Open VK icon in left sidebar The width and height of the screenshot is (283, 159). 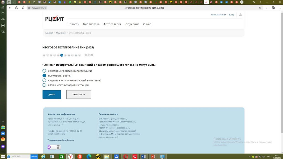tap(3, 133)
